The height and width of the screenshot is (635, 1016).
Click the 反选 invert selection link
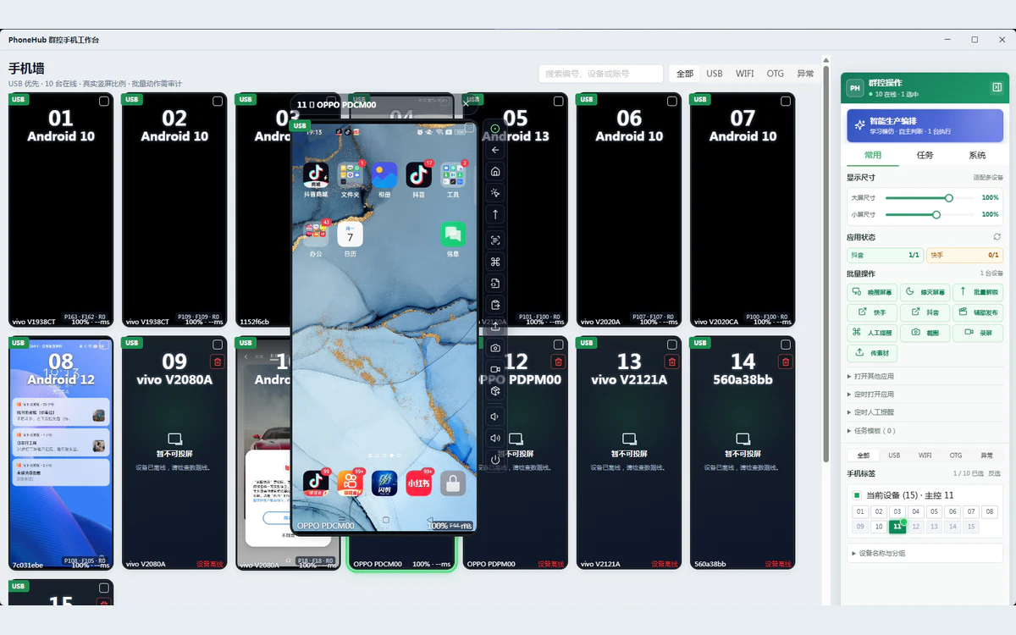(x=994, y=473)
